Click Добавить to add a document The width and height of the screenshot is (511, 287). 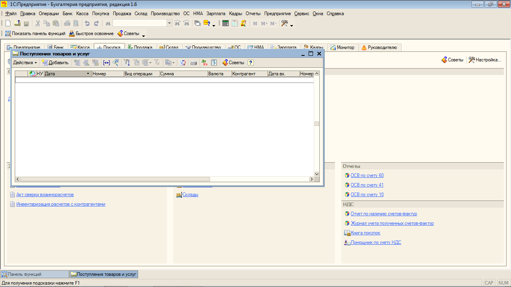[55, 63]
